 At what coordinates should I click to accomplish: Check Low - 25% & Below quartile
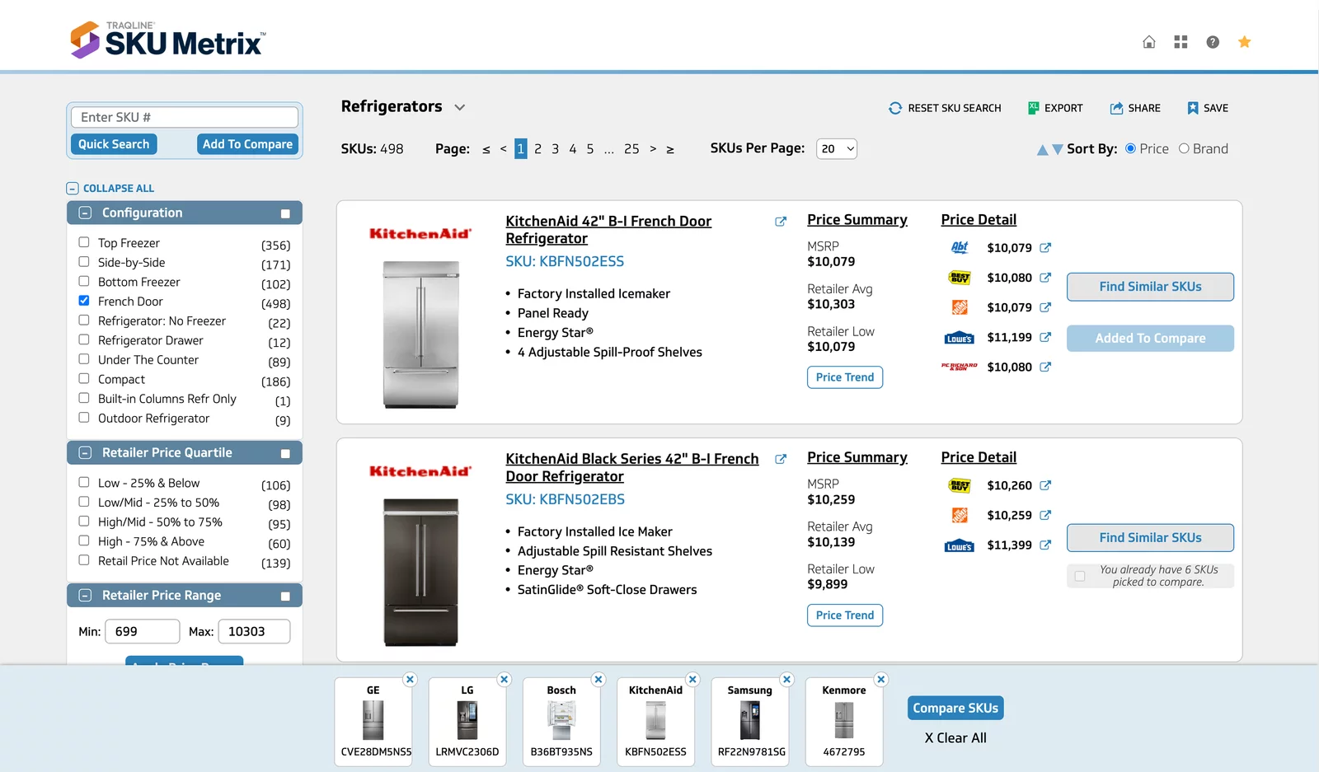pyautogui.click(x=84, y=482)
